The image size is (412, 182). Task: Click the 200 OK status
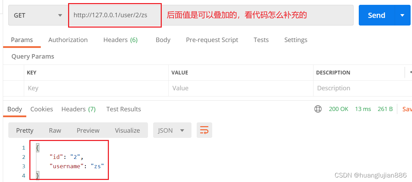tap(338, 109)
